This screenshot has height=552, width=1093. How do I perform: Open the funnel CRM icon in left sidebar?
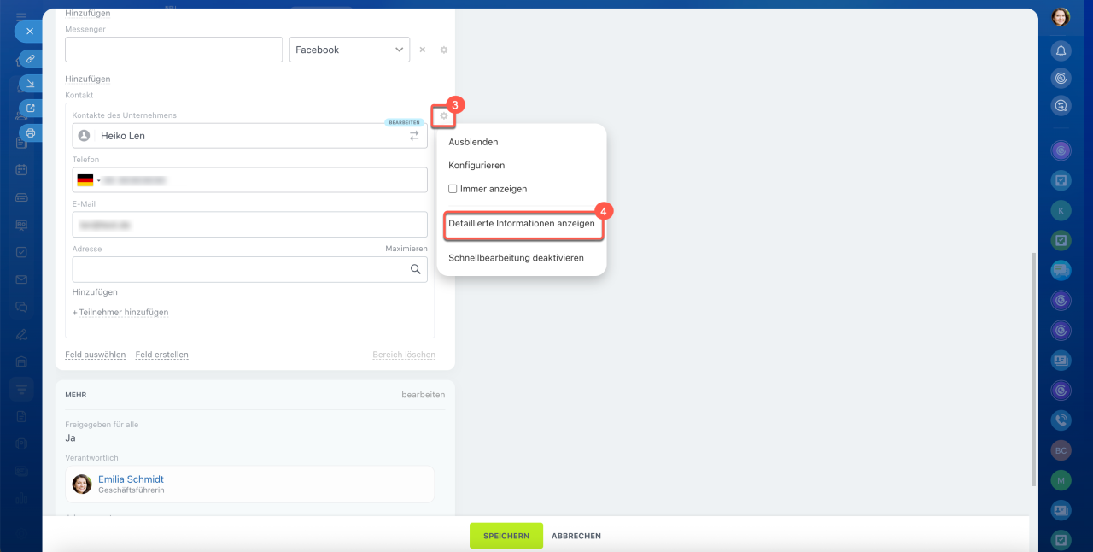point(21,389)
